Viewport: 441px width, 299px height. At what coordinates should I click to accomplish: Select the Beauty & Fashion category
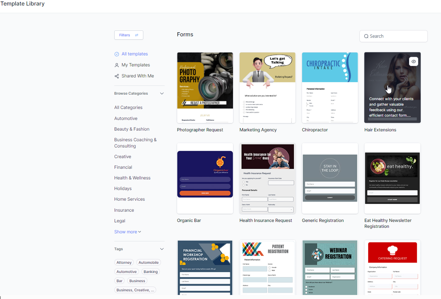(132, 129)
